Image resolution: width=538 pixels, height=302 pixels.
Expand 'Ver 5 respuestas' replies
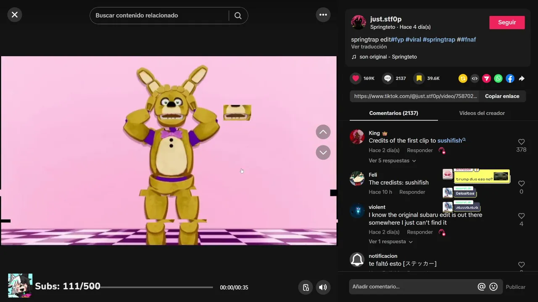pyautogui.click(x=392, y=161)
